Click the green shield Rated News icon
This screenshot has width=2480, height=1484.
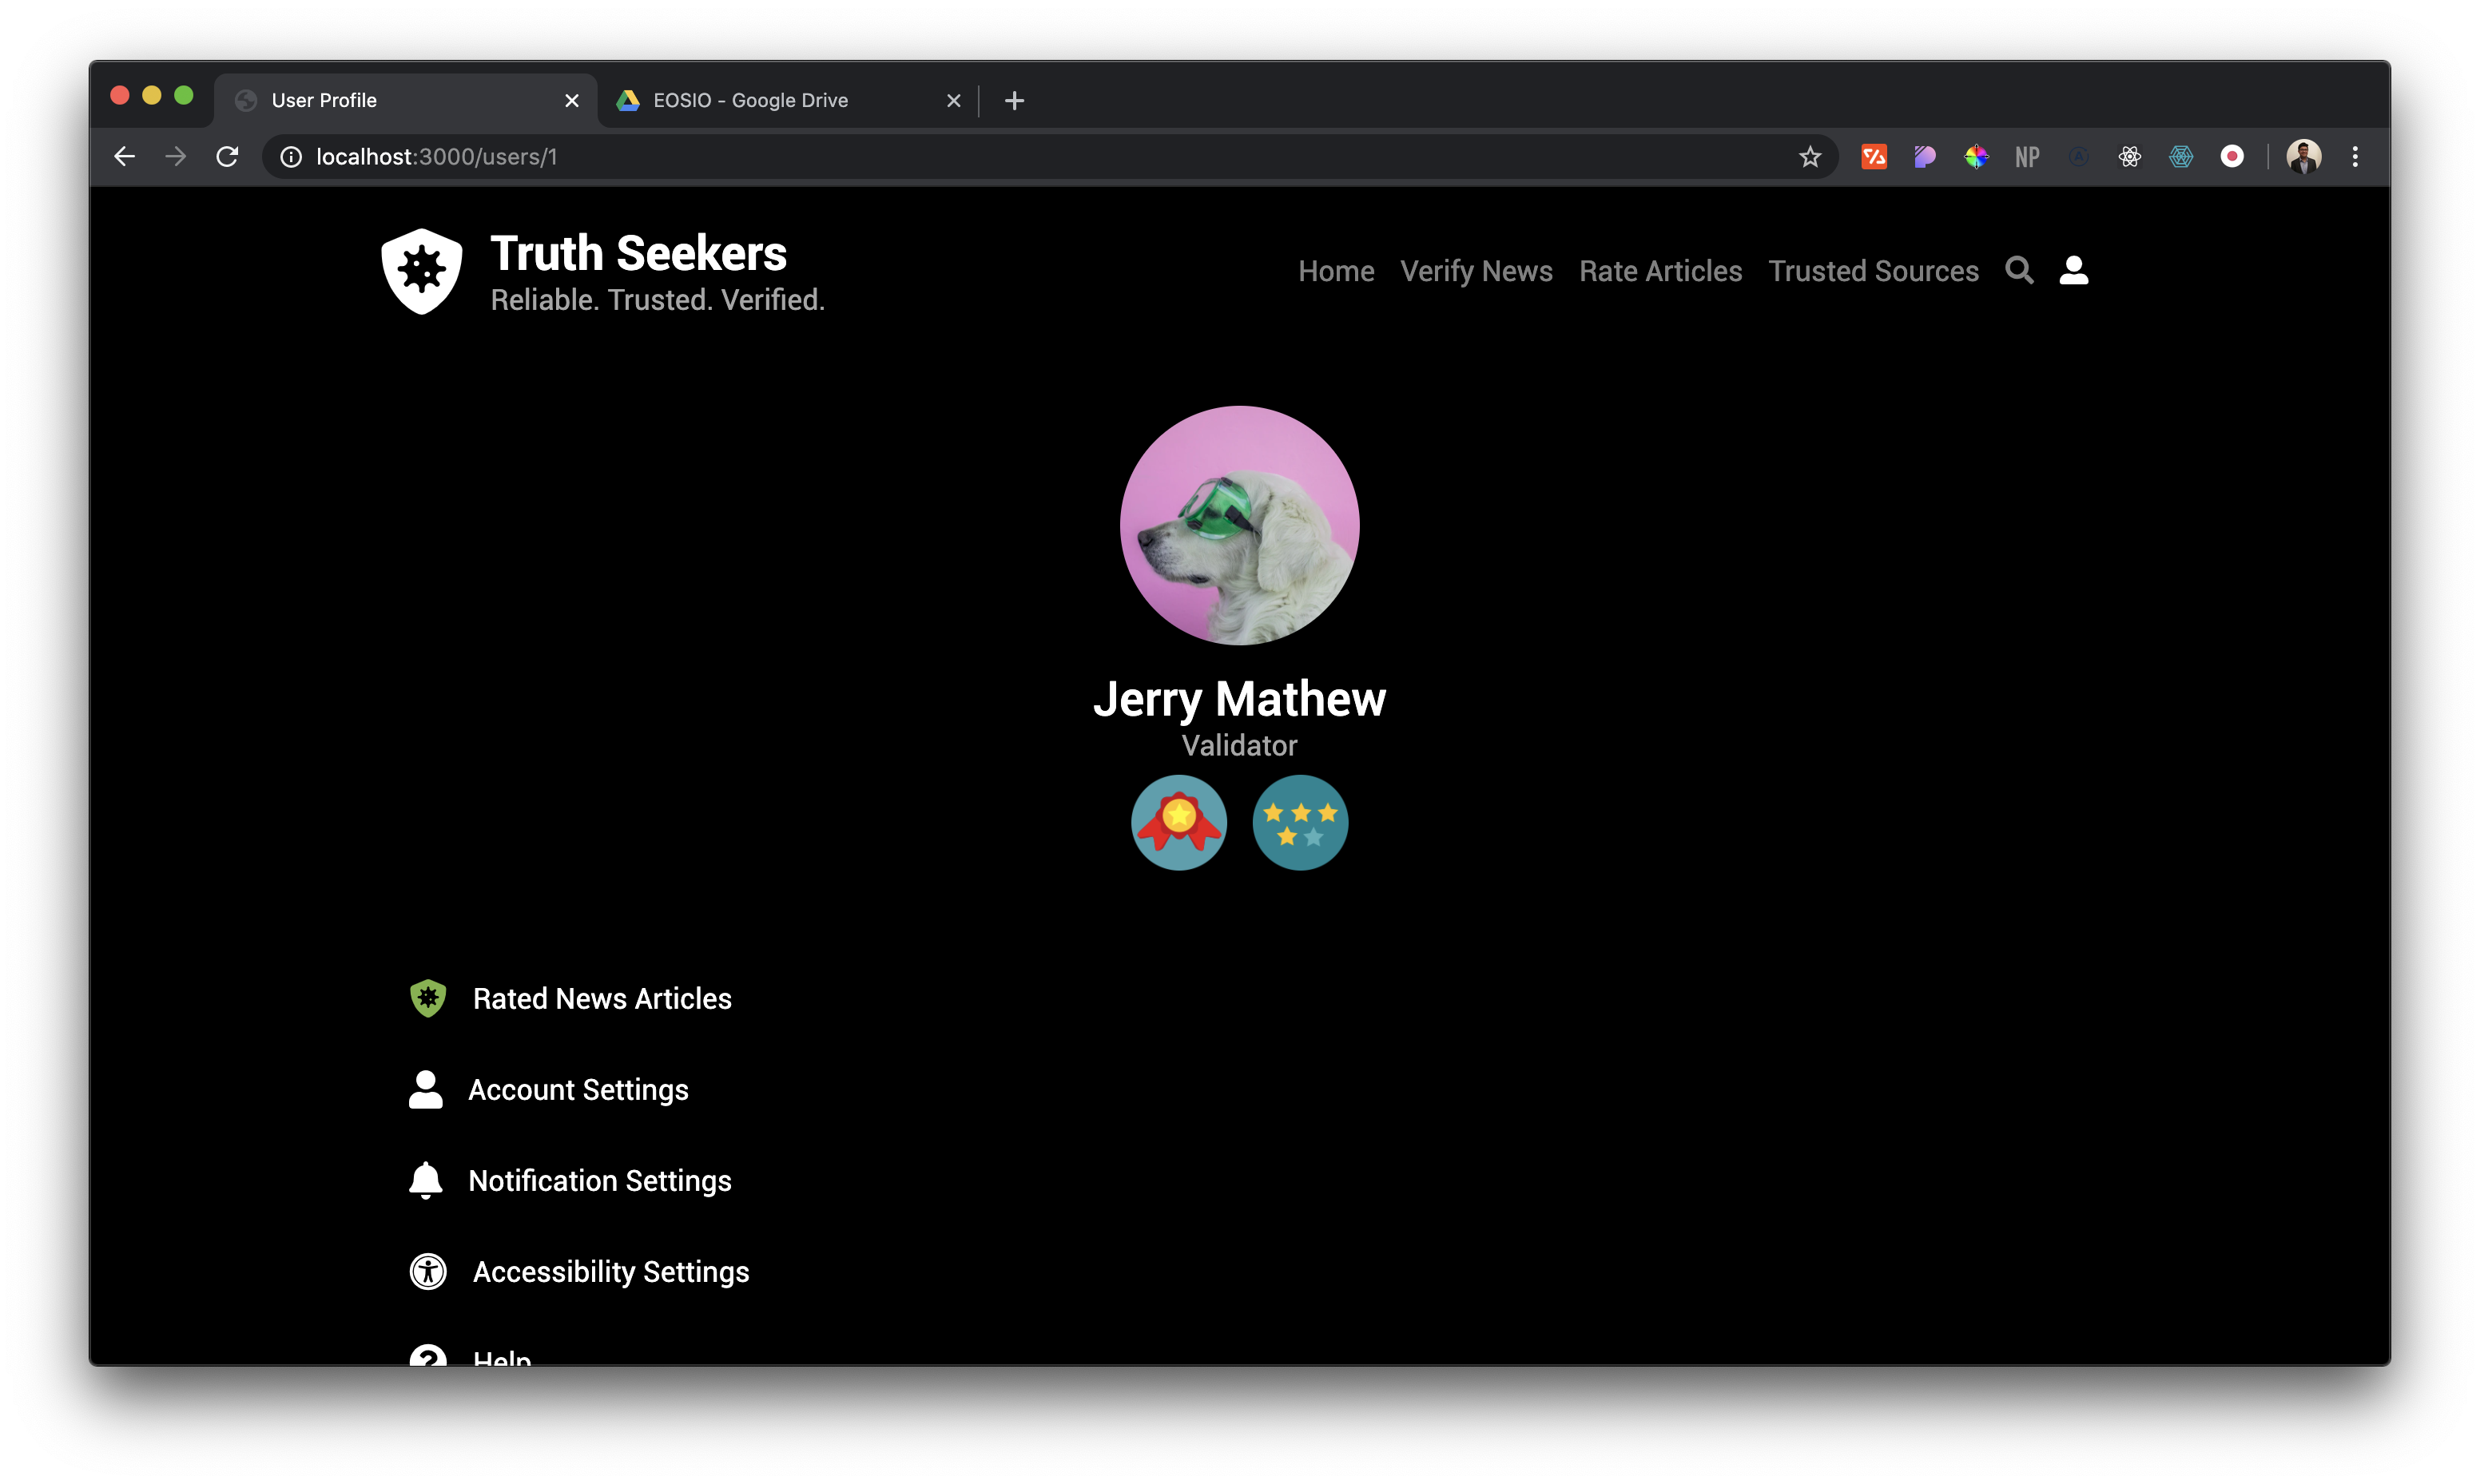[428, 998]
